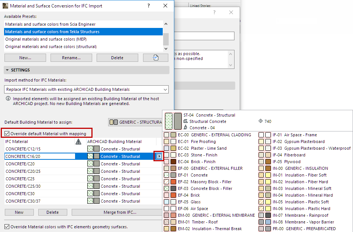The image size is (353, 232).
Task: Pick EC-04 Brick - Finish material
Action: (x=190, y=162)
